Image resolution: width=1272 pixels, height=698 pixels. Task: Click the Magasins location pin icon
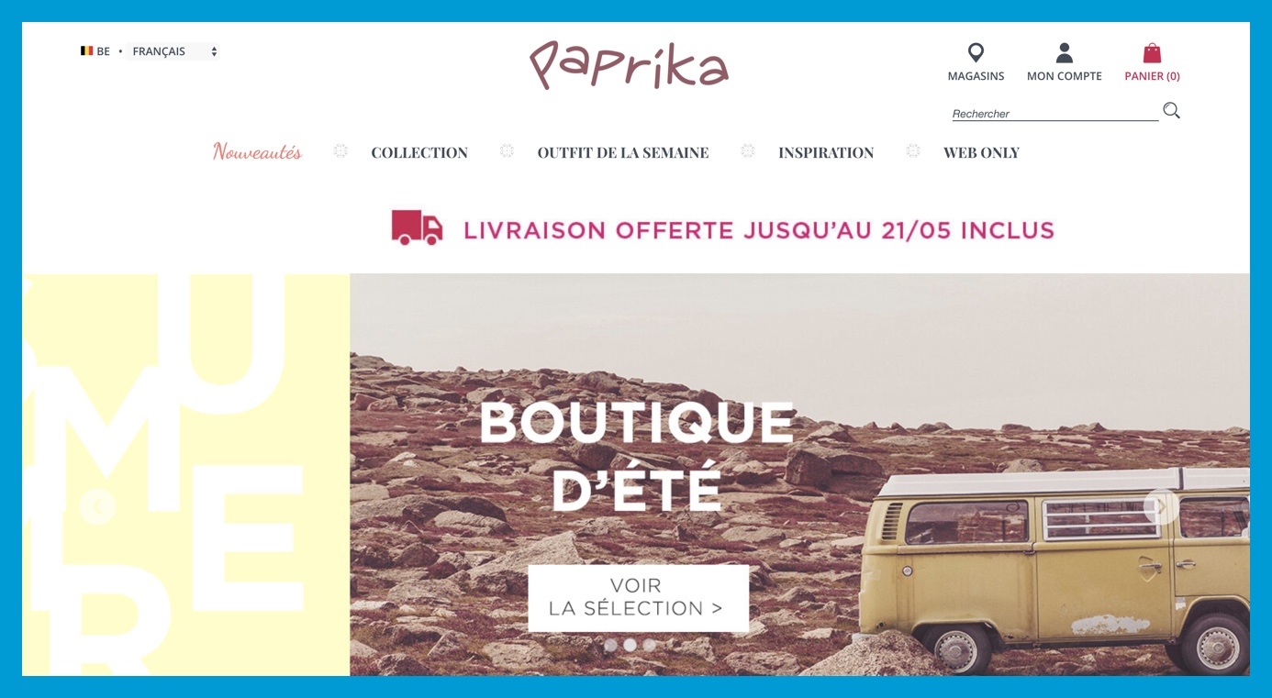[x=976, y=53]
